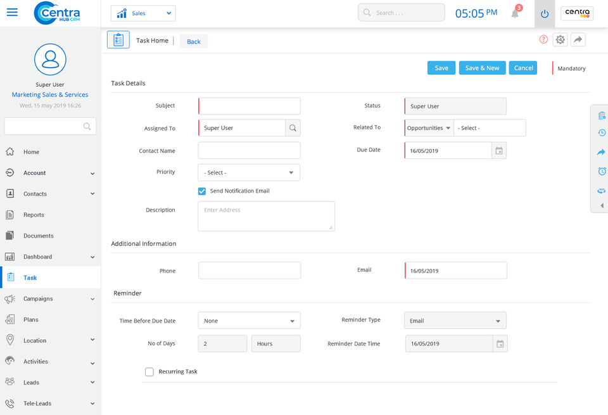The height and width of the screenshot is (415, 608).
Task: Open the settings gear icon
Action: pos(560,40)
